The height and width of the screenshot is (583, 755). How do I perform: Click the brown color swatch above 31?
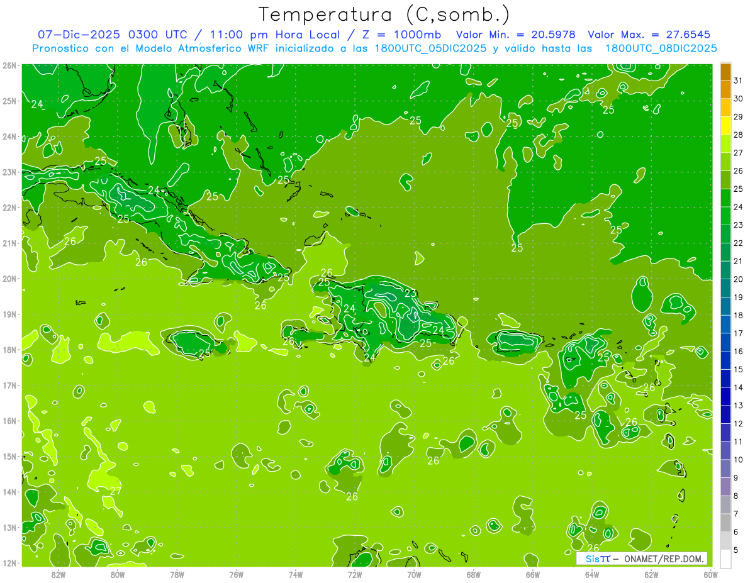click(x=725, y=72)
